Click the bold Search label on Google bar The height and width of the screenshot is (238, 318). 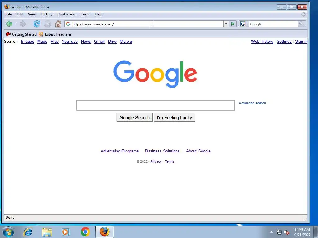(x=11, y=41)
